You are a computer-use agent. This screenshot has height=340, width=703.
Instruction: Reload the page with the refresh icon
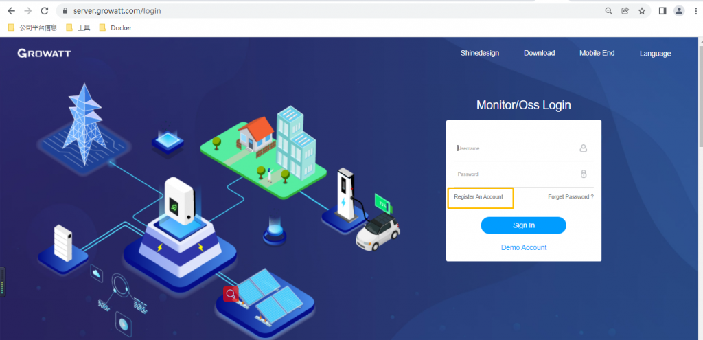[x=45, y=11]
